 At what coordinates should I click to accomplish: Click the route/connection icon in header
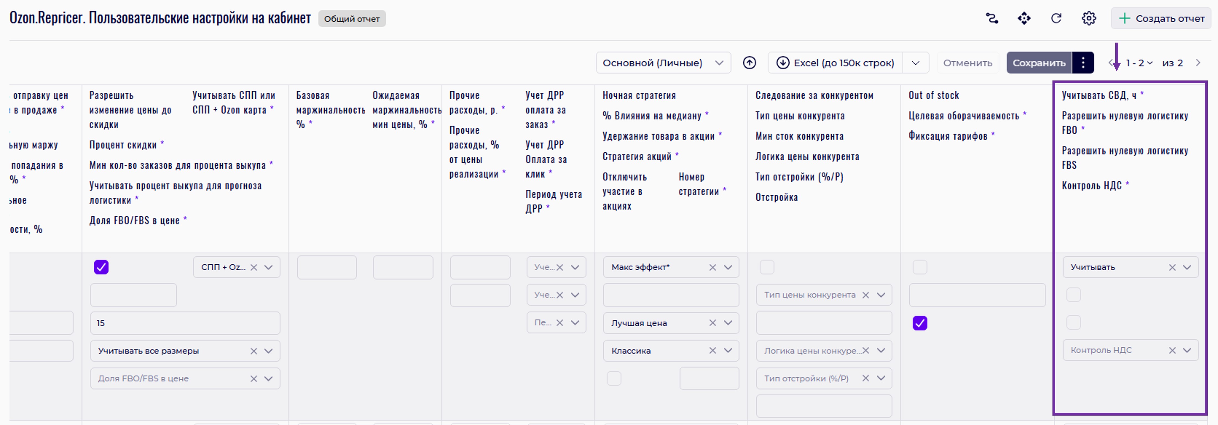click(x=992, y=19)
